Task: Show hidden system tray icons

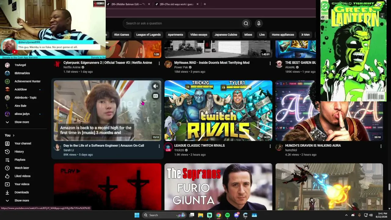Action: [346, 215]
